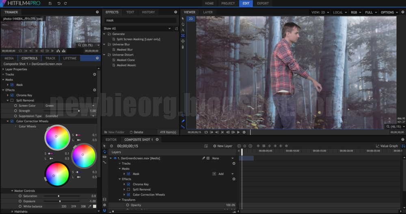Open the MEDIA panel tab
This screenshot has height=214, width=406.
tap(9, 58)
